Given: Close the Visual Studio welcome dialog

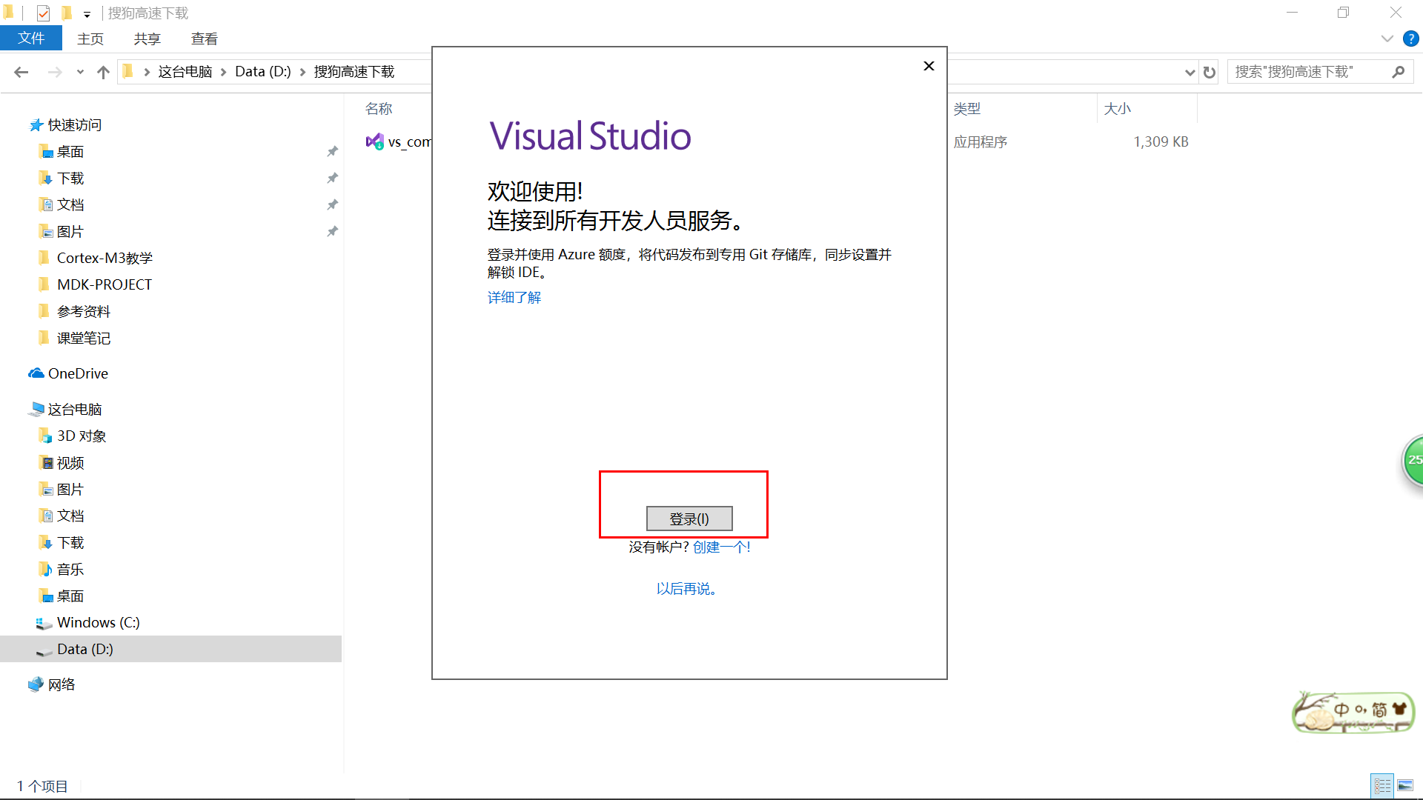Looking at the screenshot, I should pos(929,66).
